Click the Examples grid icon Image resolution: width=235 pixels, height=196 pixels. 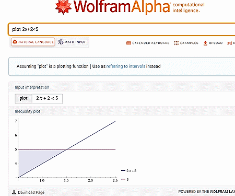pyautogui.click(x=177, y=43)
